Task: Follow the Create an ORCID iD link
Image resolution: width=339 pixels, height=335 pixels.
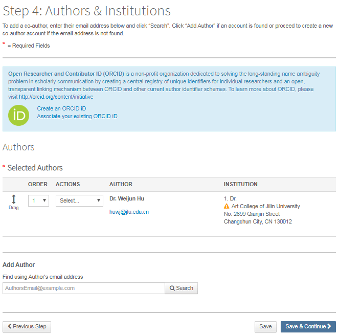Action: (61, 108)
